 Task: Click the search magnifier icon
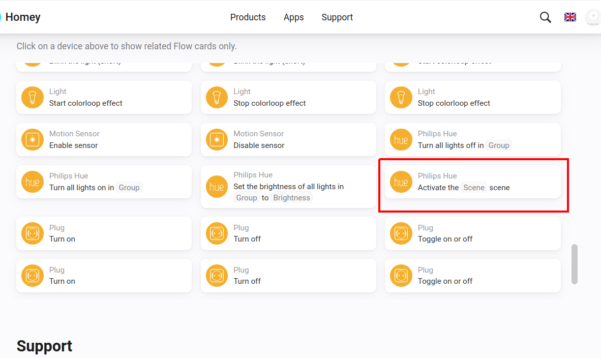click(x=545, y=17)
